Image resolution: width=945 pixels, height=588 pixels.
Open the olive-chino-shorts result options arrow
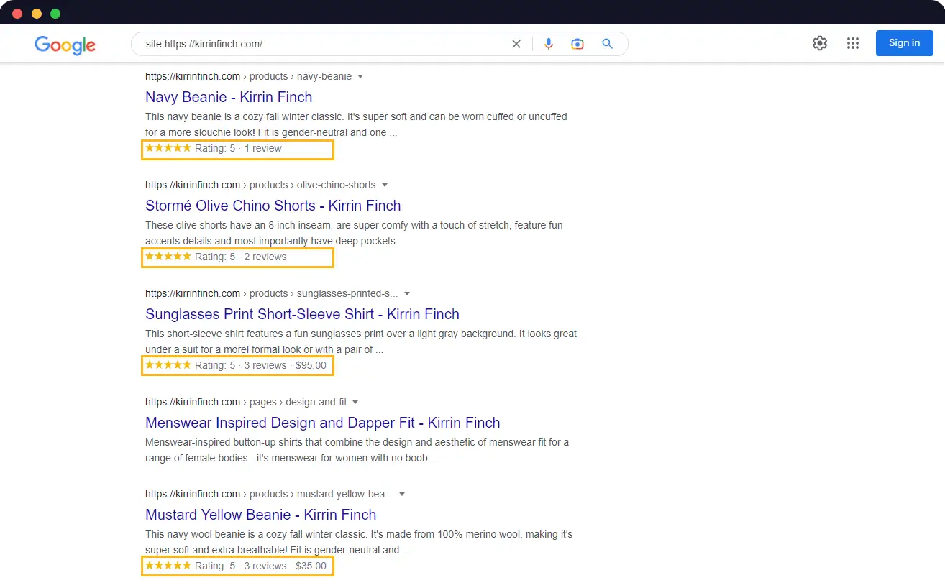pyautogui.click(x=385, y=185)
